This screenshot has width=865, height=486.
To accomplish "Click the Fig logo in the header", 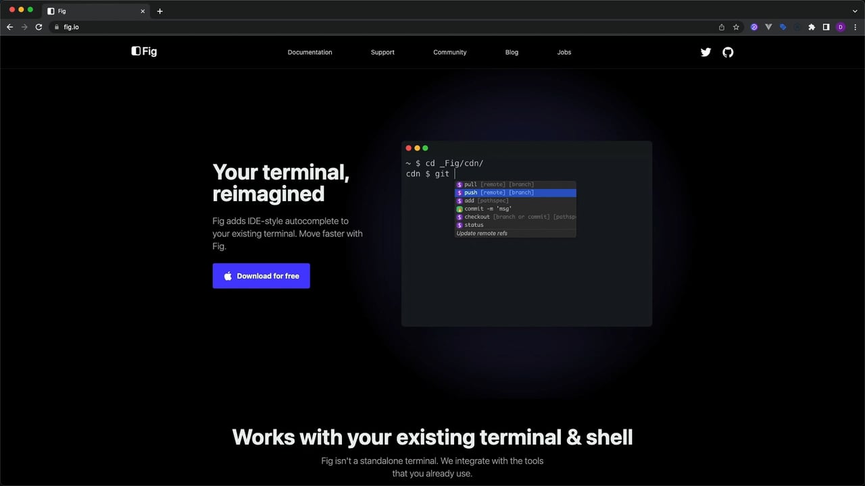I will (144, 51).
